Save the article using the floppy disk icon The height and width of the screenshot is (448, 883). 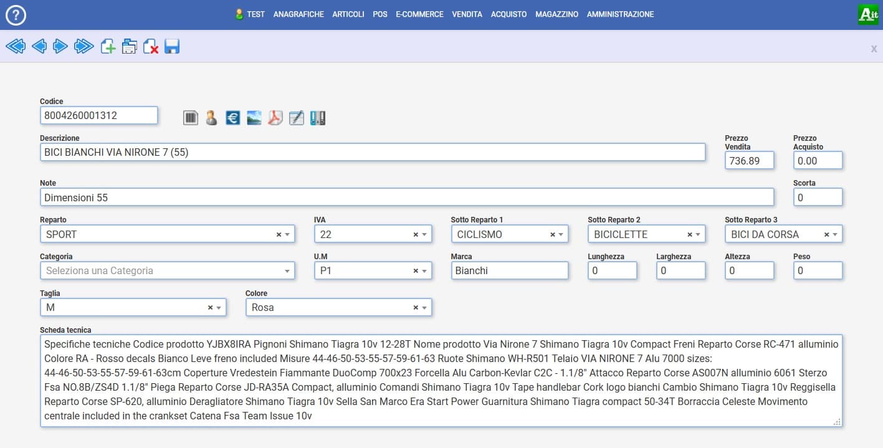(x=172, y=46)
